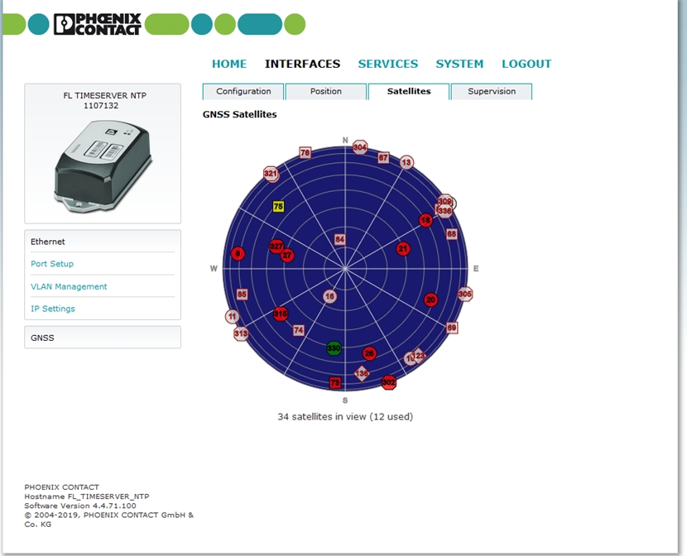The image size is (687, 556).
Task: Click the red satellite 8 marker
Action: coord(238,253)
